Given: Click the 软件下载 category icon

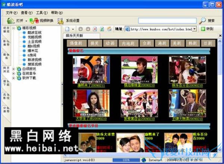Looking at the screenshot, I should [x=19, y=78].
